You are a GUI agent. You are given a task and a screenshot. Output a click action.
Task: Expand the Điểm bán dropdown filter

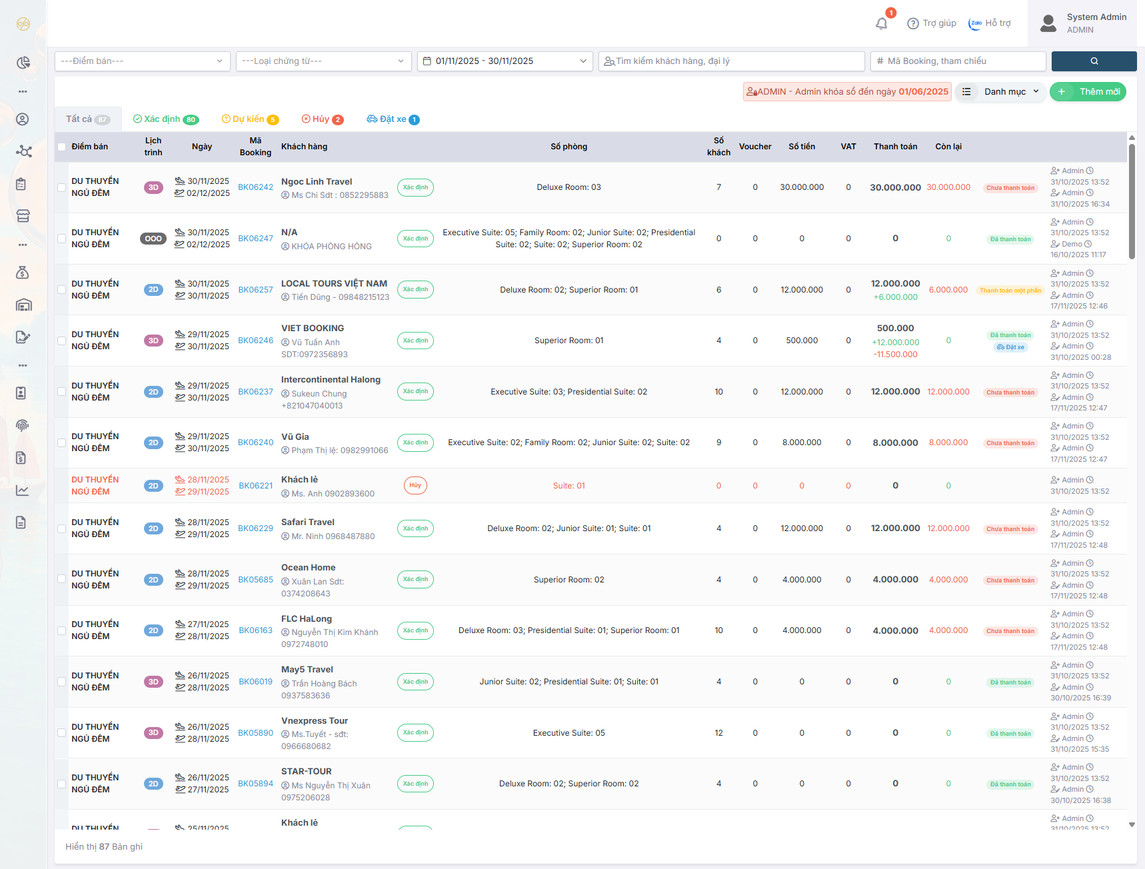pyautogui.click(x=142, y=61)
